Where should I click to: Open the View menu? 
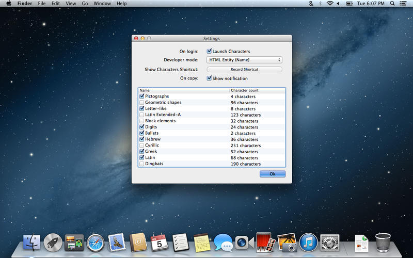tap(71, 4)
